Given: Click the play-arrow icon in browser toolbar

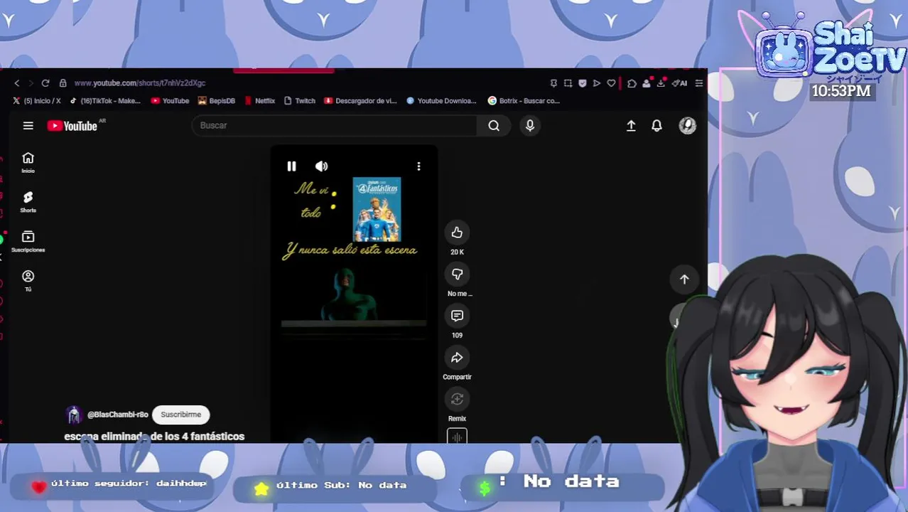Looking at the screenshot, I should [x=597, y=83].
